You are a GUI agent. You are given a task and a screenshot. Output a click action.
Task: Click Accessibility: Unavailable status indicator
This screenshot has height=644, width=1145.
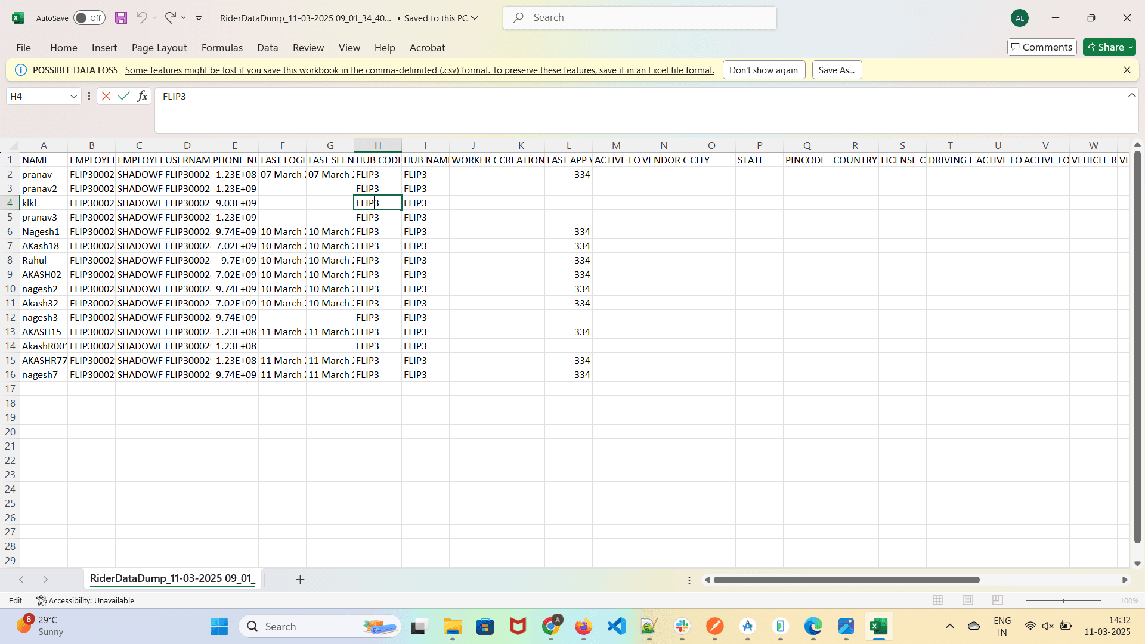pyautogui.click(x=85, y=600)
